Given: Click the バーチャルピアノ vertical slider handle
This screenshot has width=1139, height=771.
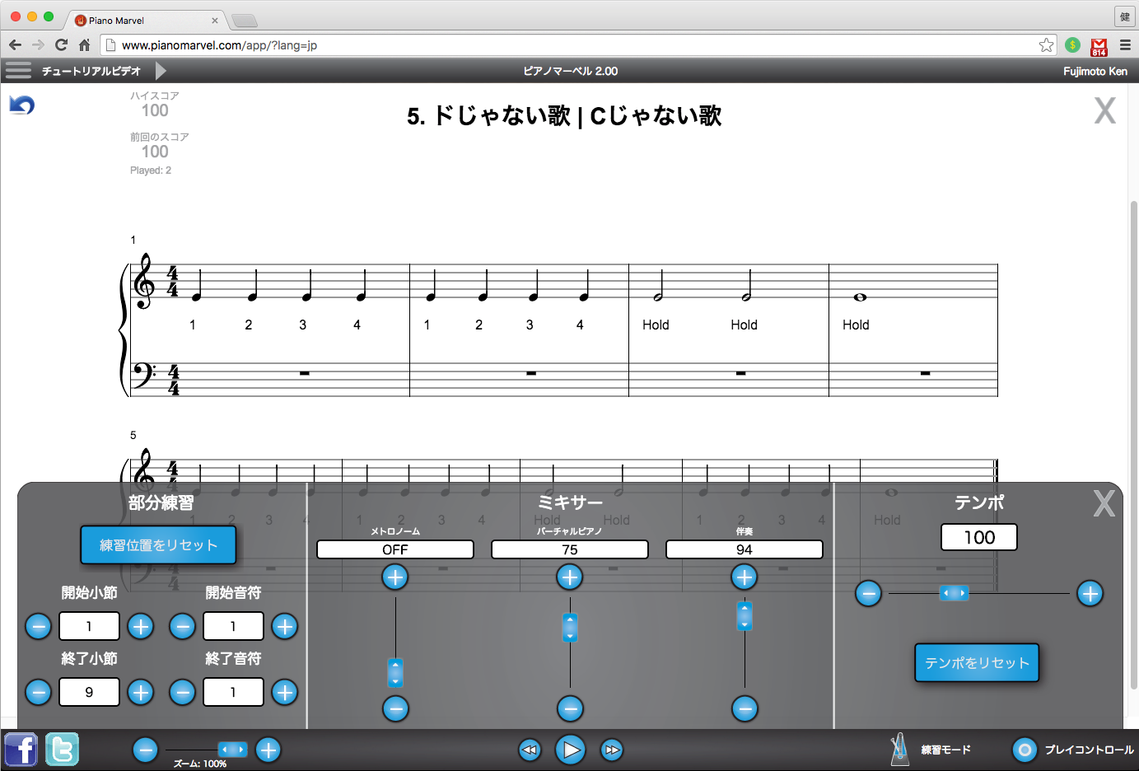Looking at the screenshot, I should pos(570,628).
